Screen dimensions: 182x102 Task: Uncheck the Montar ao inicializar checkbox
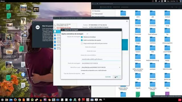point(82,37)
